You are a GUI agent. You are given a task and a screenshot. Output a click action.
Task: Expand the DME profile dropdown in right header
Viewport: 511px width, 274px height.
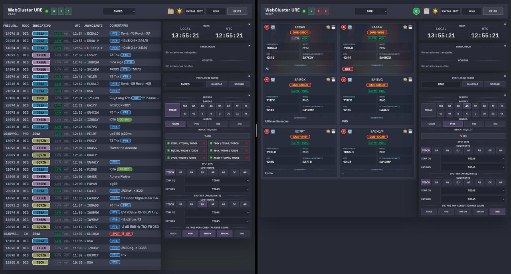pos(370,11)
